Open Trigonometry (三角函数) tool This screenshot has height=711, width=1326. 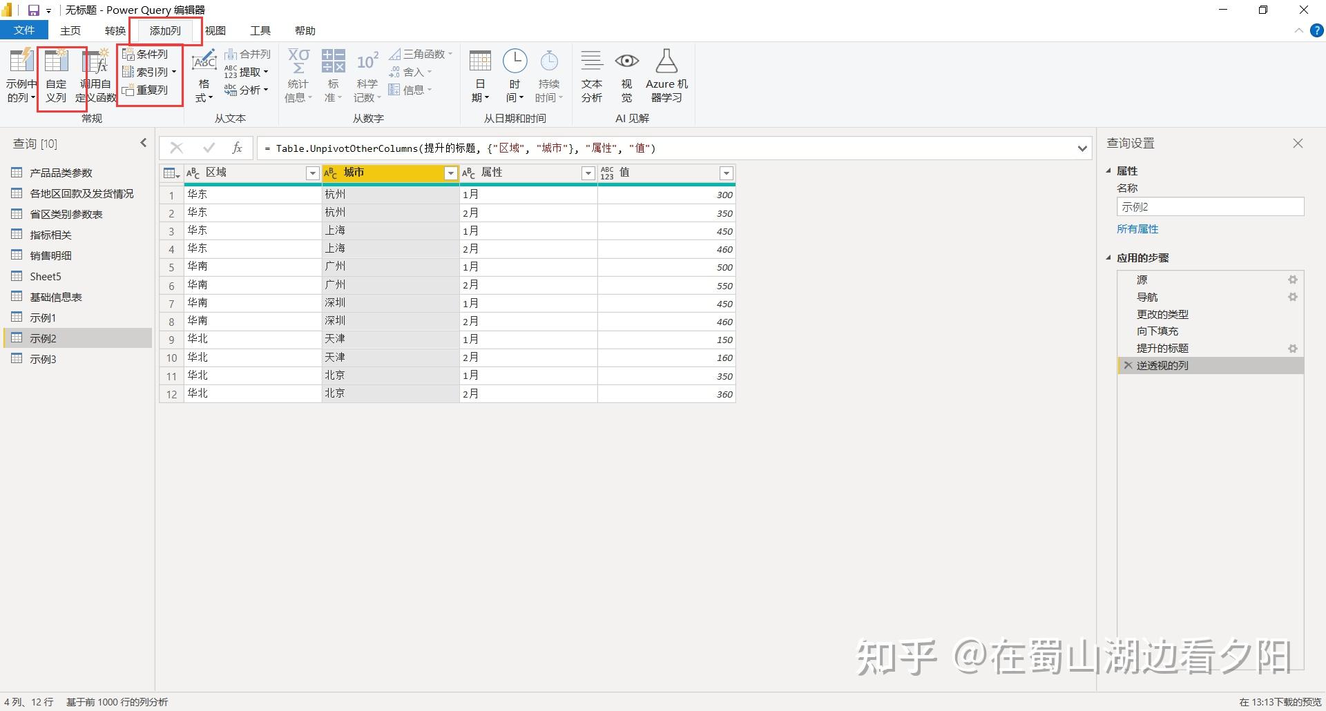[x=421, y=54]
